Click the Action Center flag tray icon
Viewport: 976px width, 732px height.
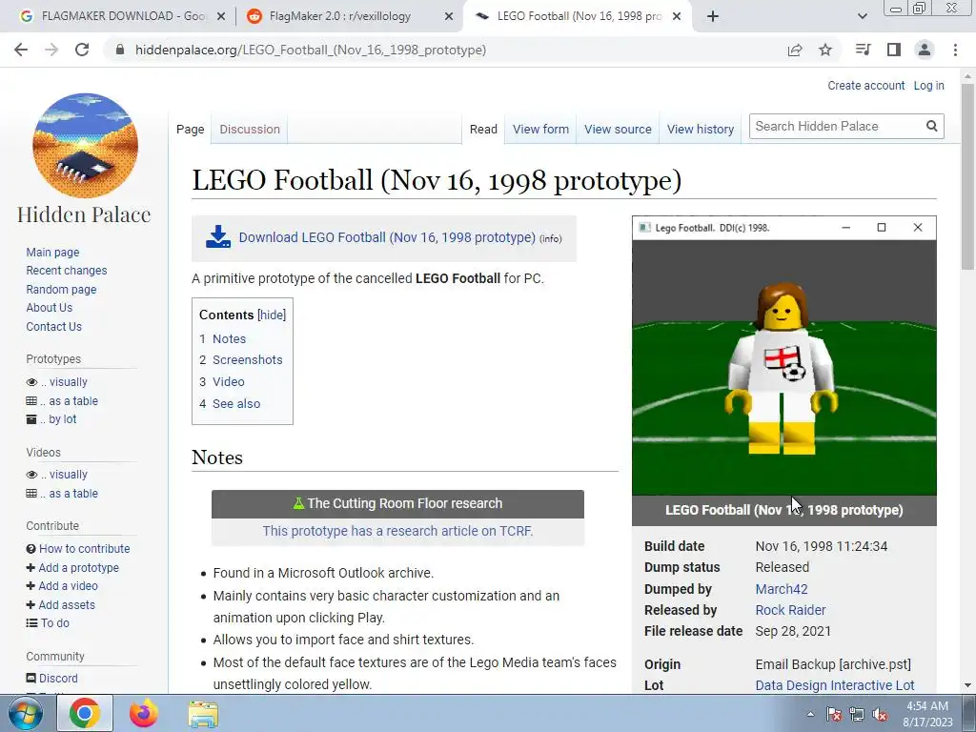click(x=834, y=714)
